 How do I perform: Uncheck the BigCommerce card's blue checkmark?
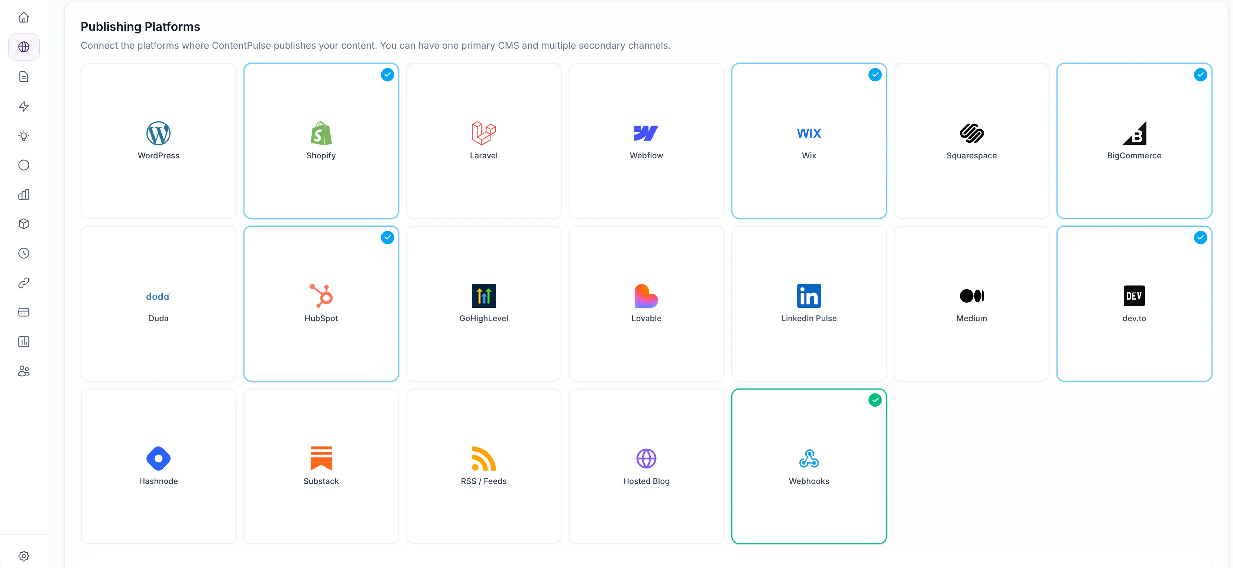(x=1200, y=75)
